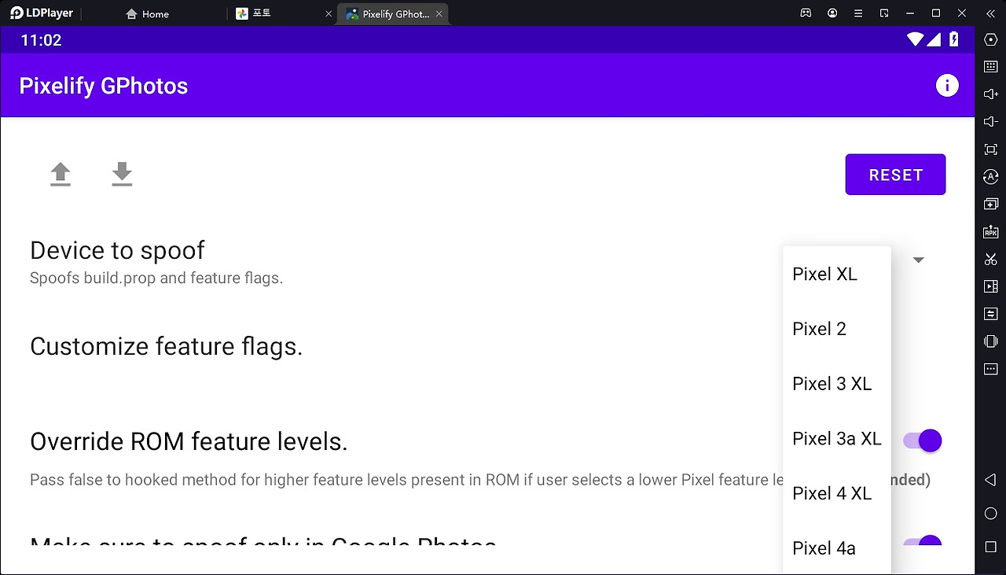1006x575 pixels.
Task: Decrease volume with sidebar speaker minus icon
Action: pyautogui.click(x=990, y=122)
